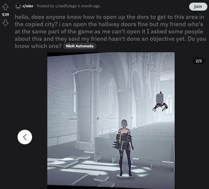The image size is (209, 189).
Task: Click the tall arched window in the image
Action: coord(111,97)
